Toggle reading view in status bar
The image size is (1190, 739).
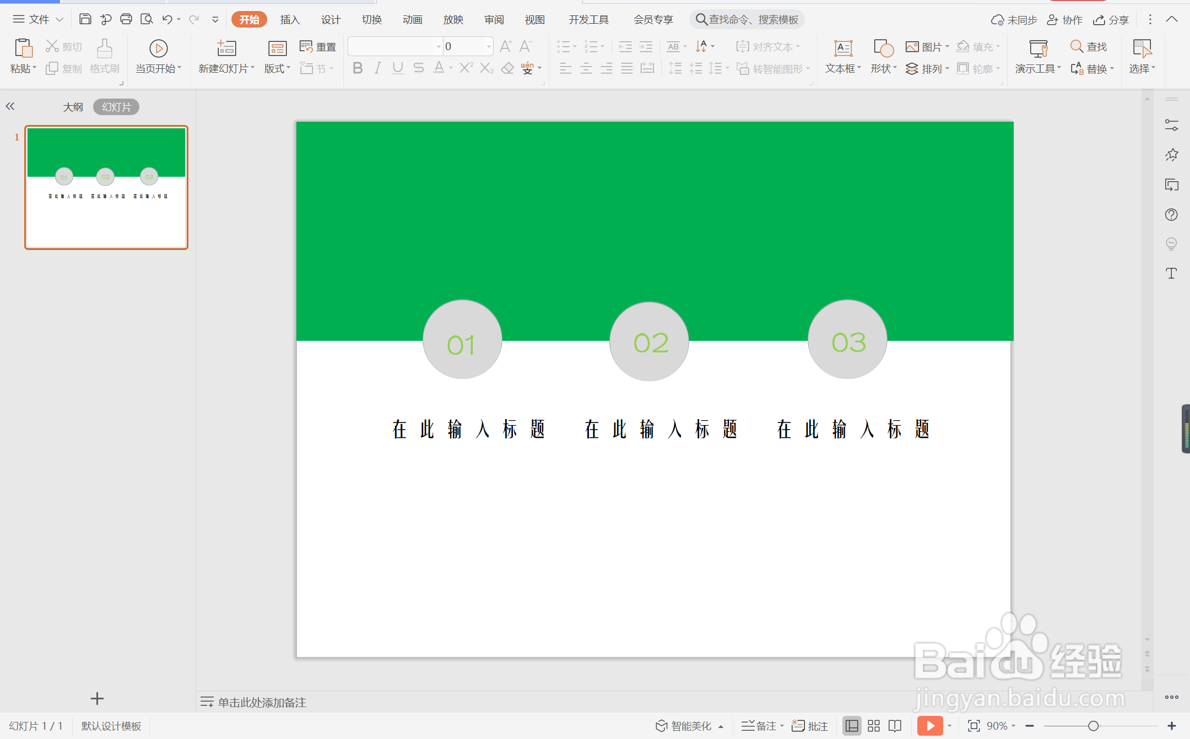point(895,726)
